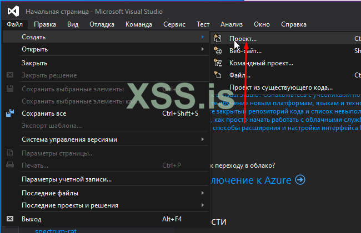Select the Закрыть menu item
The width and height of the screenshot is (361, 233).
[106, 63]
